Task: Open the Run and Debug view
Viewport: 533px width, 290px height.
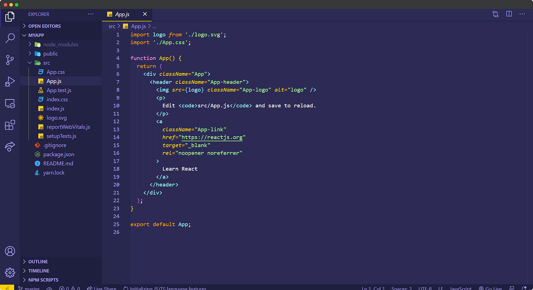Action: click(x=10, y=82)
